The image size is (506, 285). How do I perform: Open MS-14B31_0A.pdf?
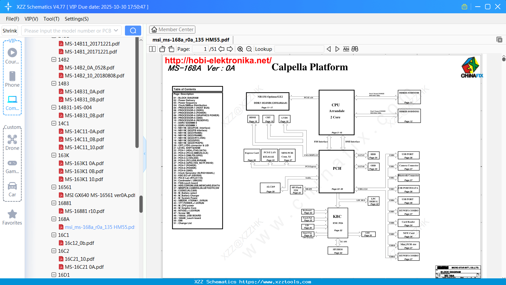pos(84,92)
